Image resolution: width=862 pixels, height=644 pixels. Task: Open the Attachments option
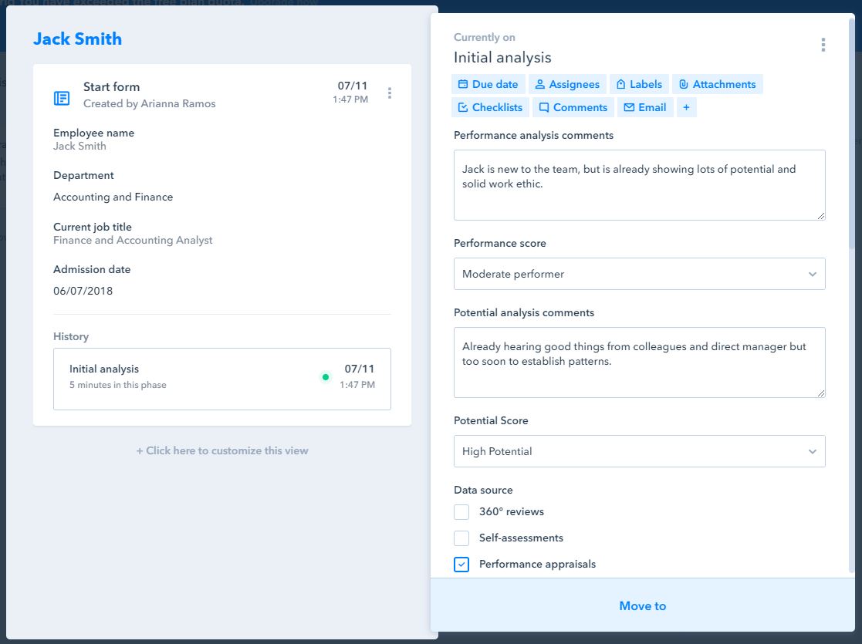coord(717,84)
